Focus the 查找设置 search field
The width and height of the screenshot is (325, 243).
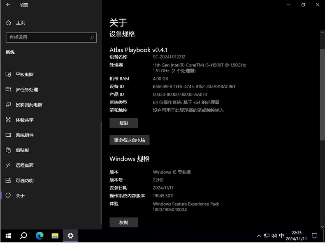coord(51,37)
